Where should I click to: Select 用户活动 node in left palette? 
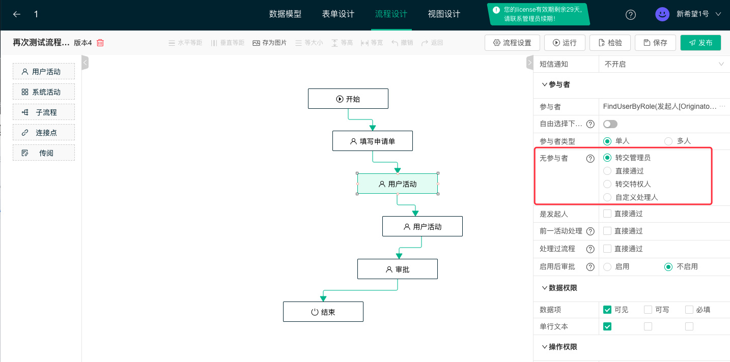[x=44, y=72]
